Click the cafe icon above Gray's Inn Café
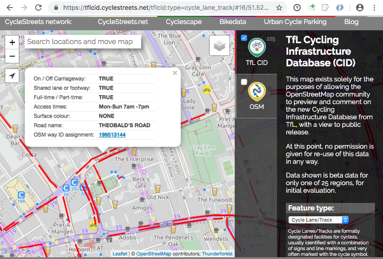This screenshot has height=259, width=383. point(198,59)
